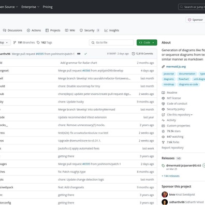Open the Actions tab
Screen dimensions: 205x205
click(34, 31)
